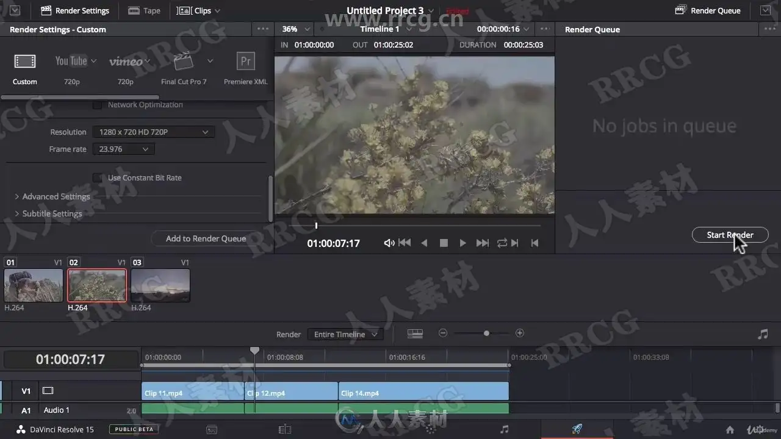Image resolution: width=781 pixels, height=439 pixels.
Task: Open the Resolution dropdown
Action: pos(153,132)
